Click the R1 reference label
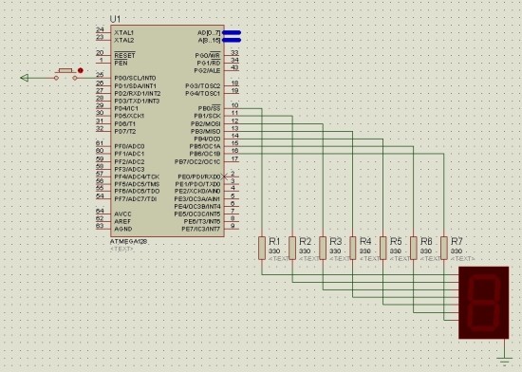Viewport: 522px width, 372px height. (x=274, y=241)
